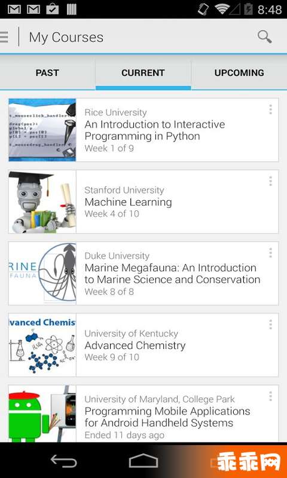Image resolution: width=287 pixels, height=478 pixels.
Task: Open Machine Learning course title
Action: 128,202
